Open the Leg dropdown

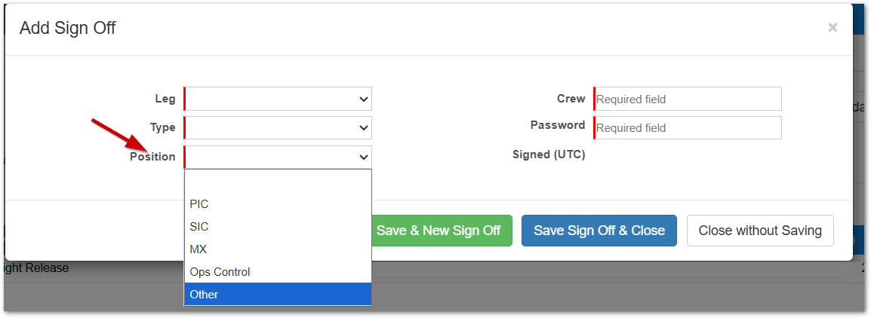(x=278, y=99)
